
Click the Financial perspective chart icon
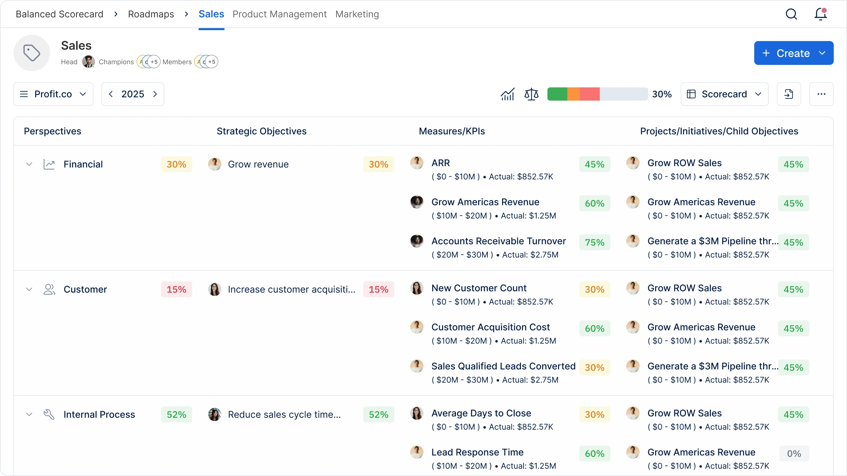[x=49, y=164]
